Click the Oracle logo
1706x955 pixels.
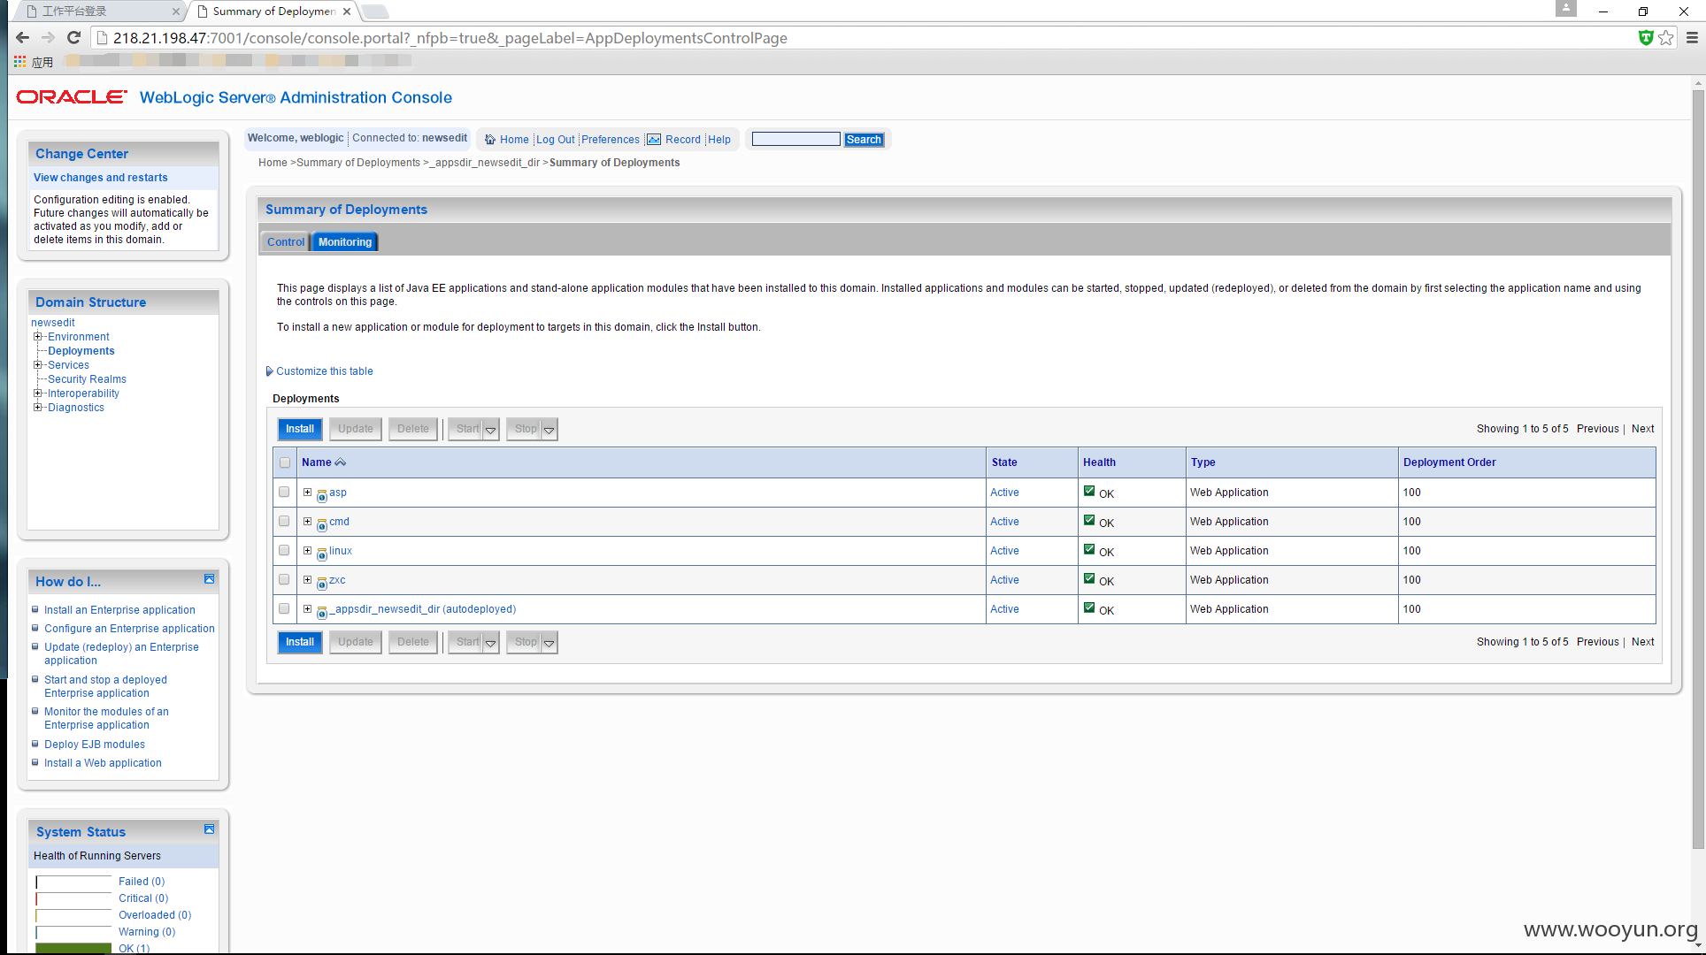tap(72, 96)
